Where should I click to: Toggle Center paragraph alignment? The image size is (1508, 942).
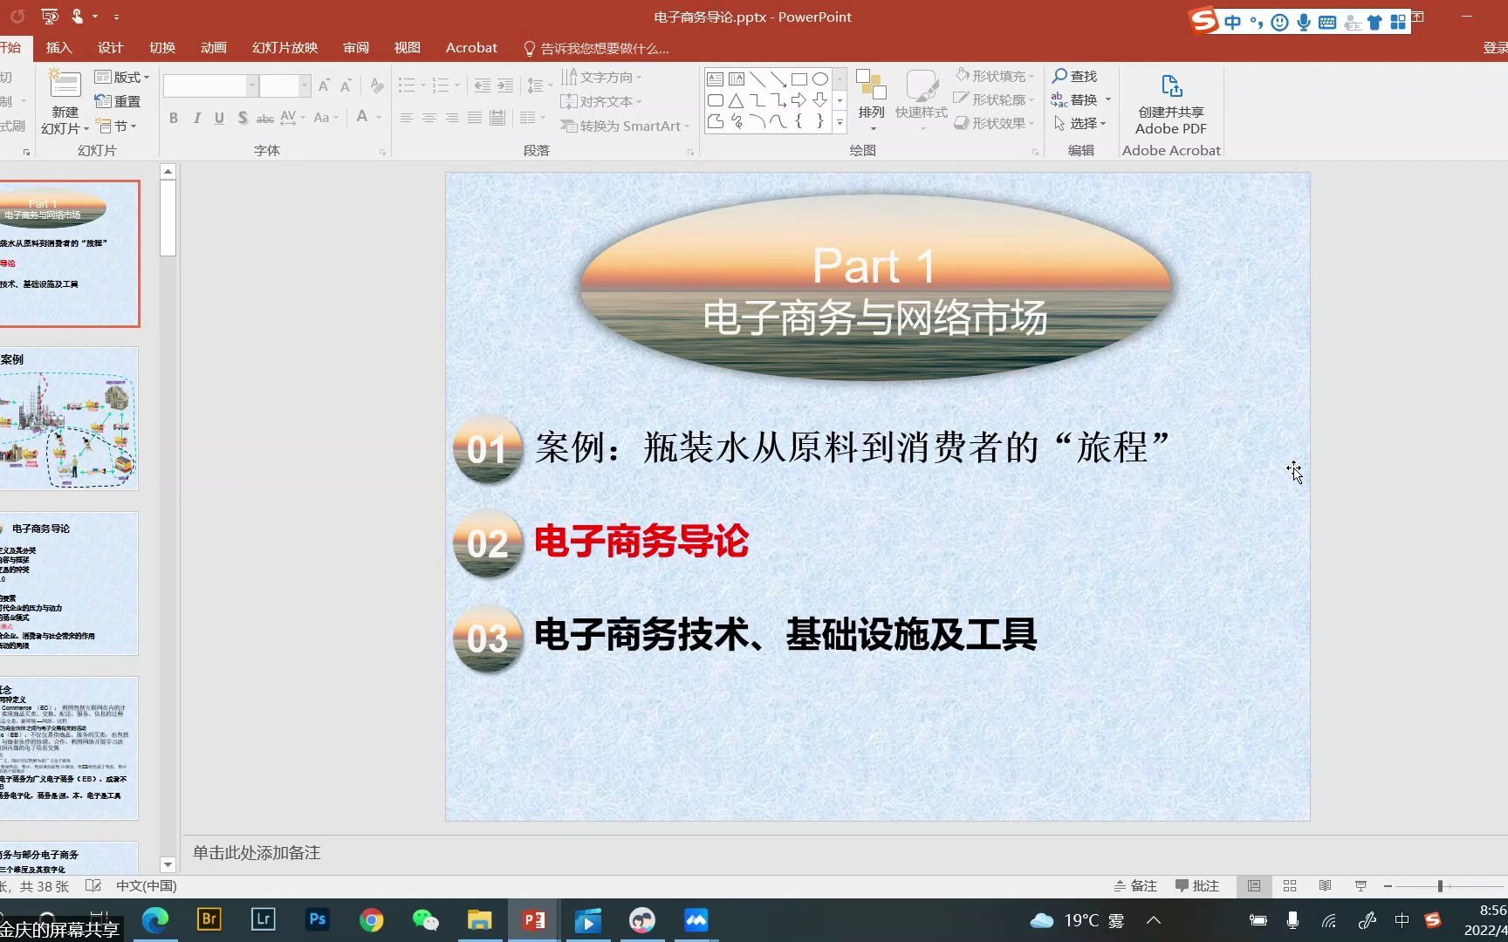(429, 118)
